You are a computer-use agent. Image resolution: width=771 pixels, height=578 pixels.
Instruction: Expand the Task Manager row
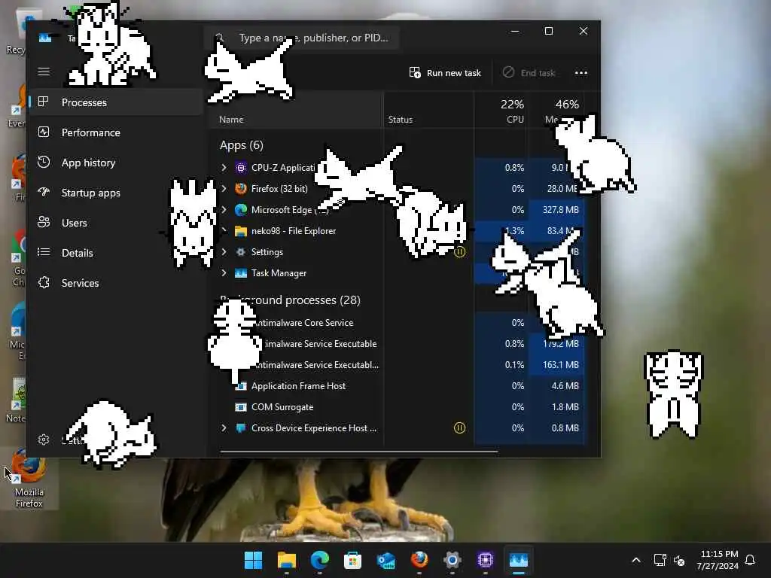pyautogui.click(x=224, y=273)
